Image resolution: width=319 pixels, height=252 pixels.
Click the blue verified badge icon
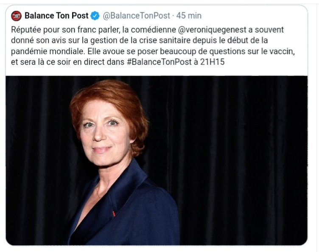(95, 16)
